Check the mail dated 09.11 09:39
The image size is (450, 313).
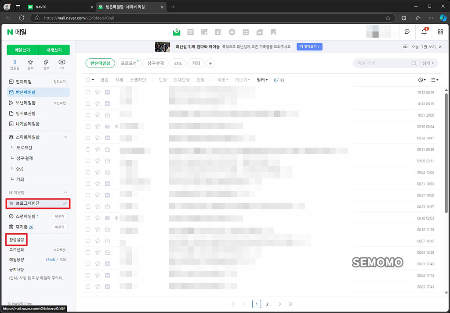tap(88, 149)
